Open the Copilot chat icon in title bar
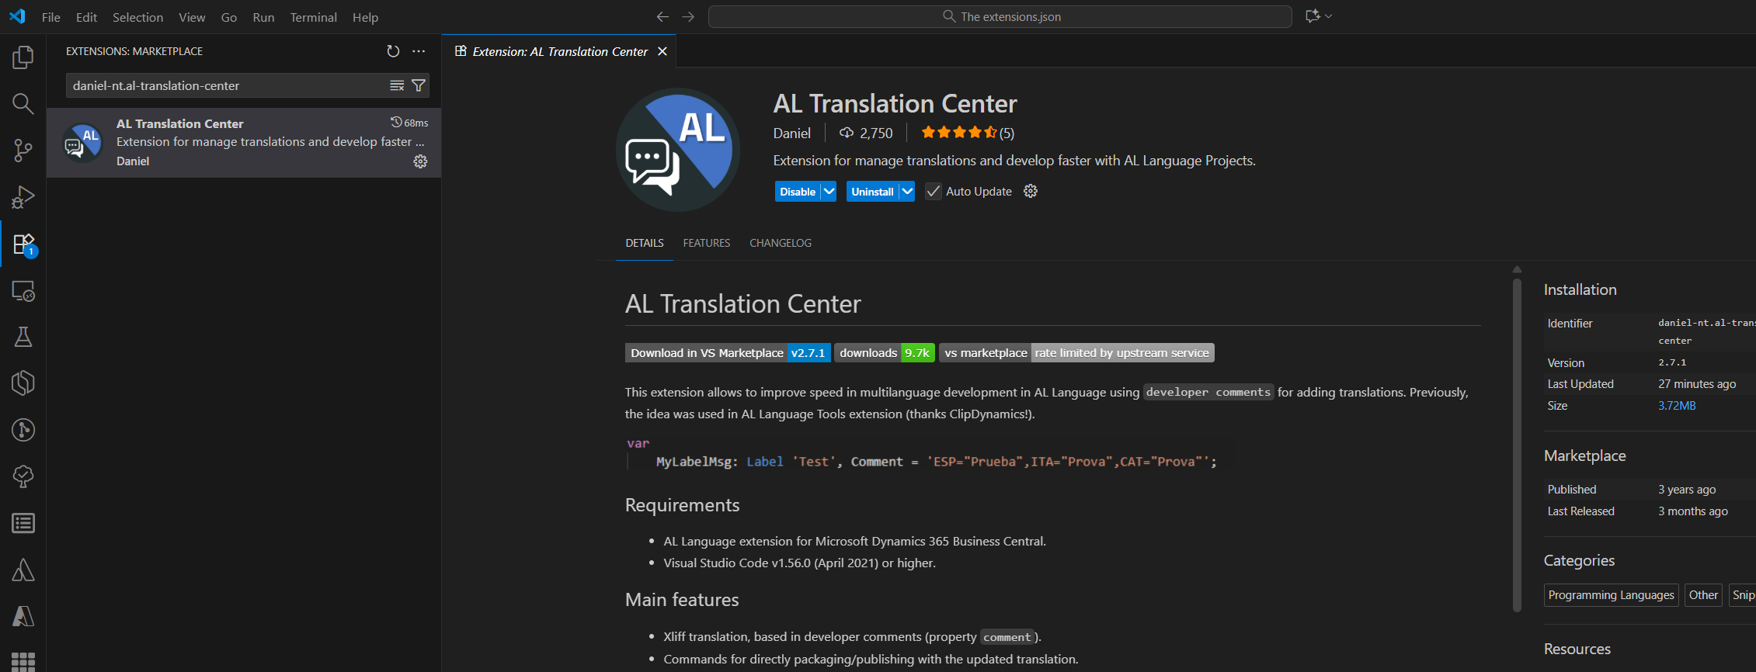The height and width of the screenshot is (672, 1756). coord(1313,16)
